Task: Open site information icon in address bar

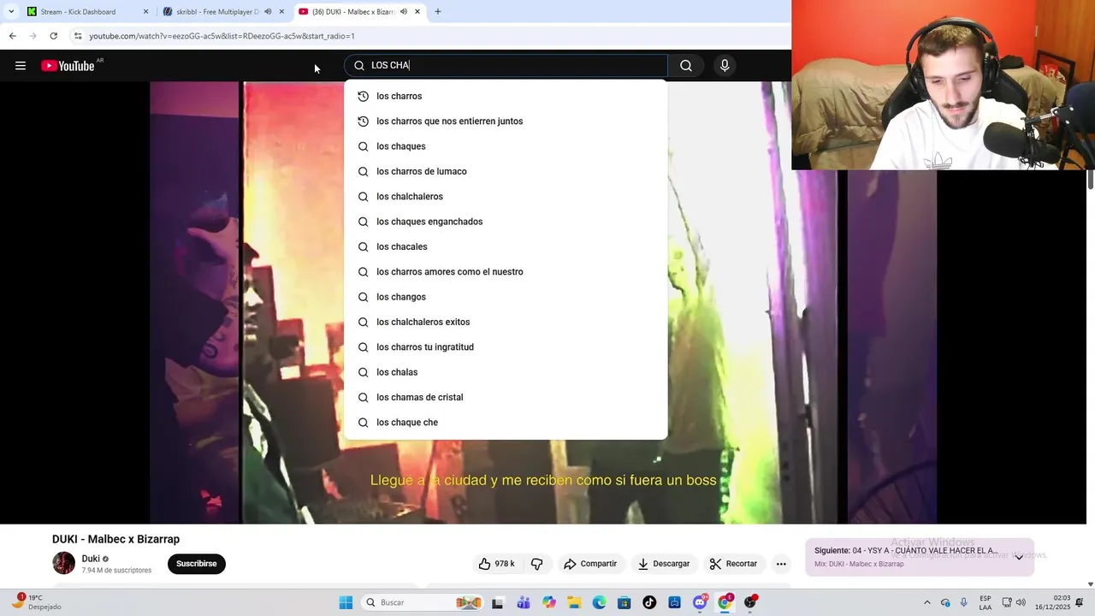Action: [x=78, y=36]
